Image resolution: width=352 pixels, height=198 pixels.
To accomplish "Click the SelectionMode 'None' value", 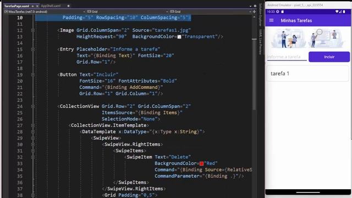I will [x=149, y=119].
